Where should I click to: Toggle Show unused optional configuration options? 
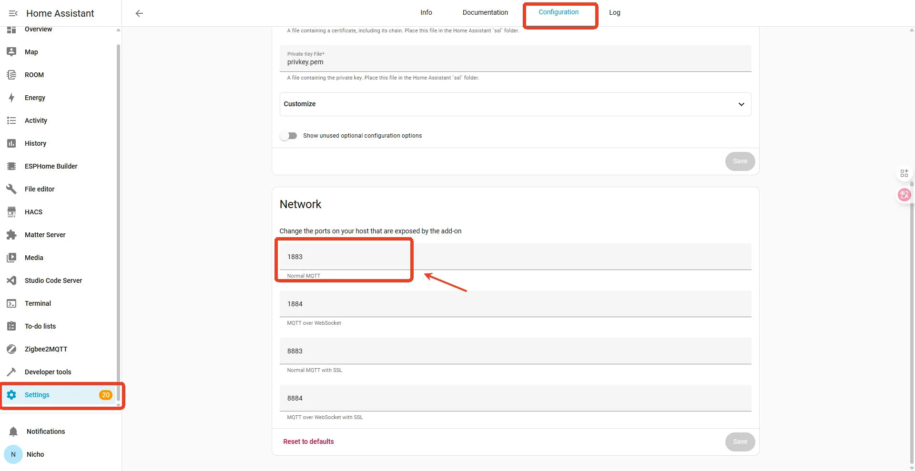pos(288,136)
